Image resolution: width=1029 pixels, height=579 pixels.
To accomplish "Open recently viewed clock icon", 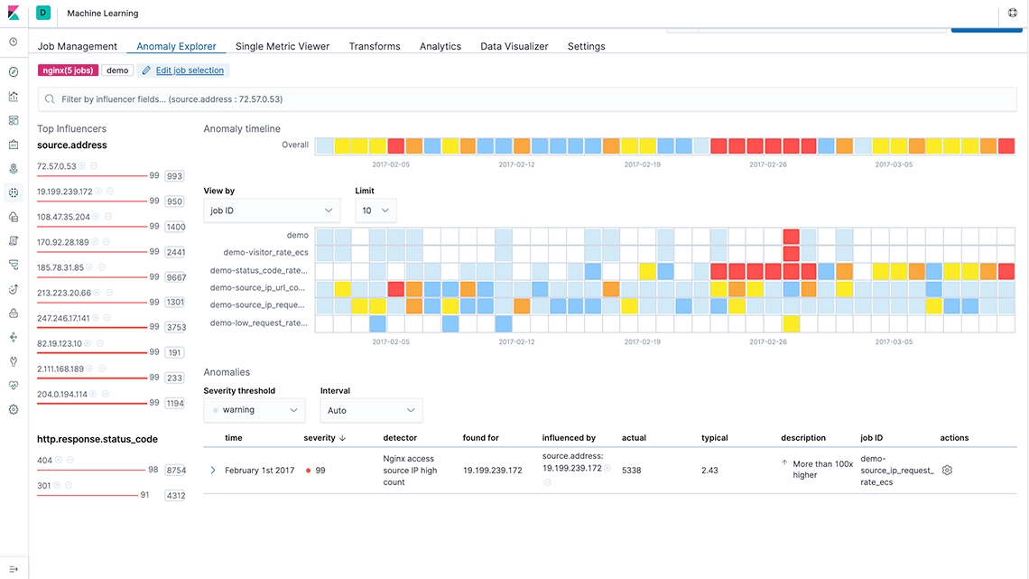I will click(x=14, y=42).
